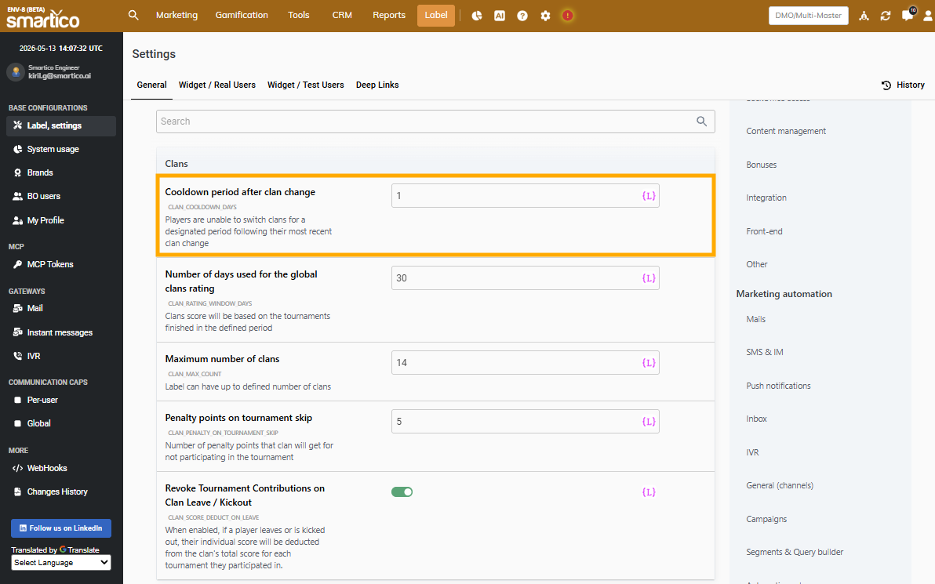
Task: Open settings History
Action: 903,85
